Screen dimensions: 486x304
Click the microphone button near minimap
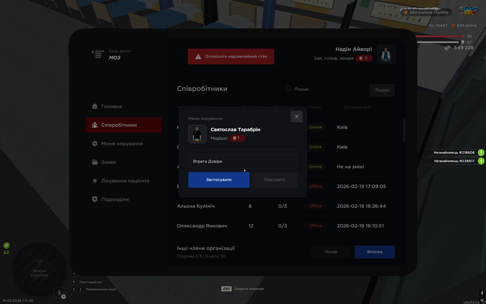pos(59,292)
